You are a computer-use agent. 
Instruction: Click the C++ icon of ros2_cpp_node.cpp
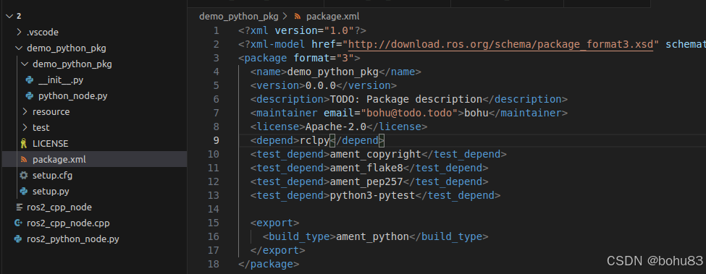18,223
